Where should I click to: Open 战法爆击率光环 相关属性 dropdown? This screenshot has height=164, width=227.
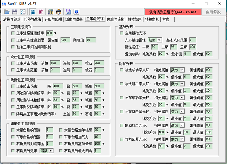(177, 84)
